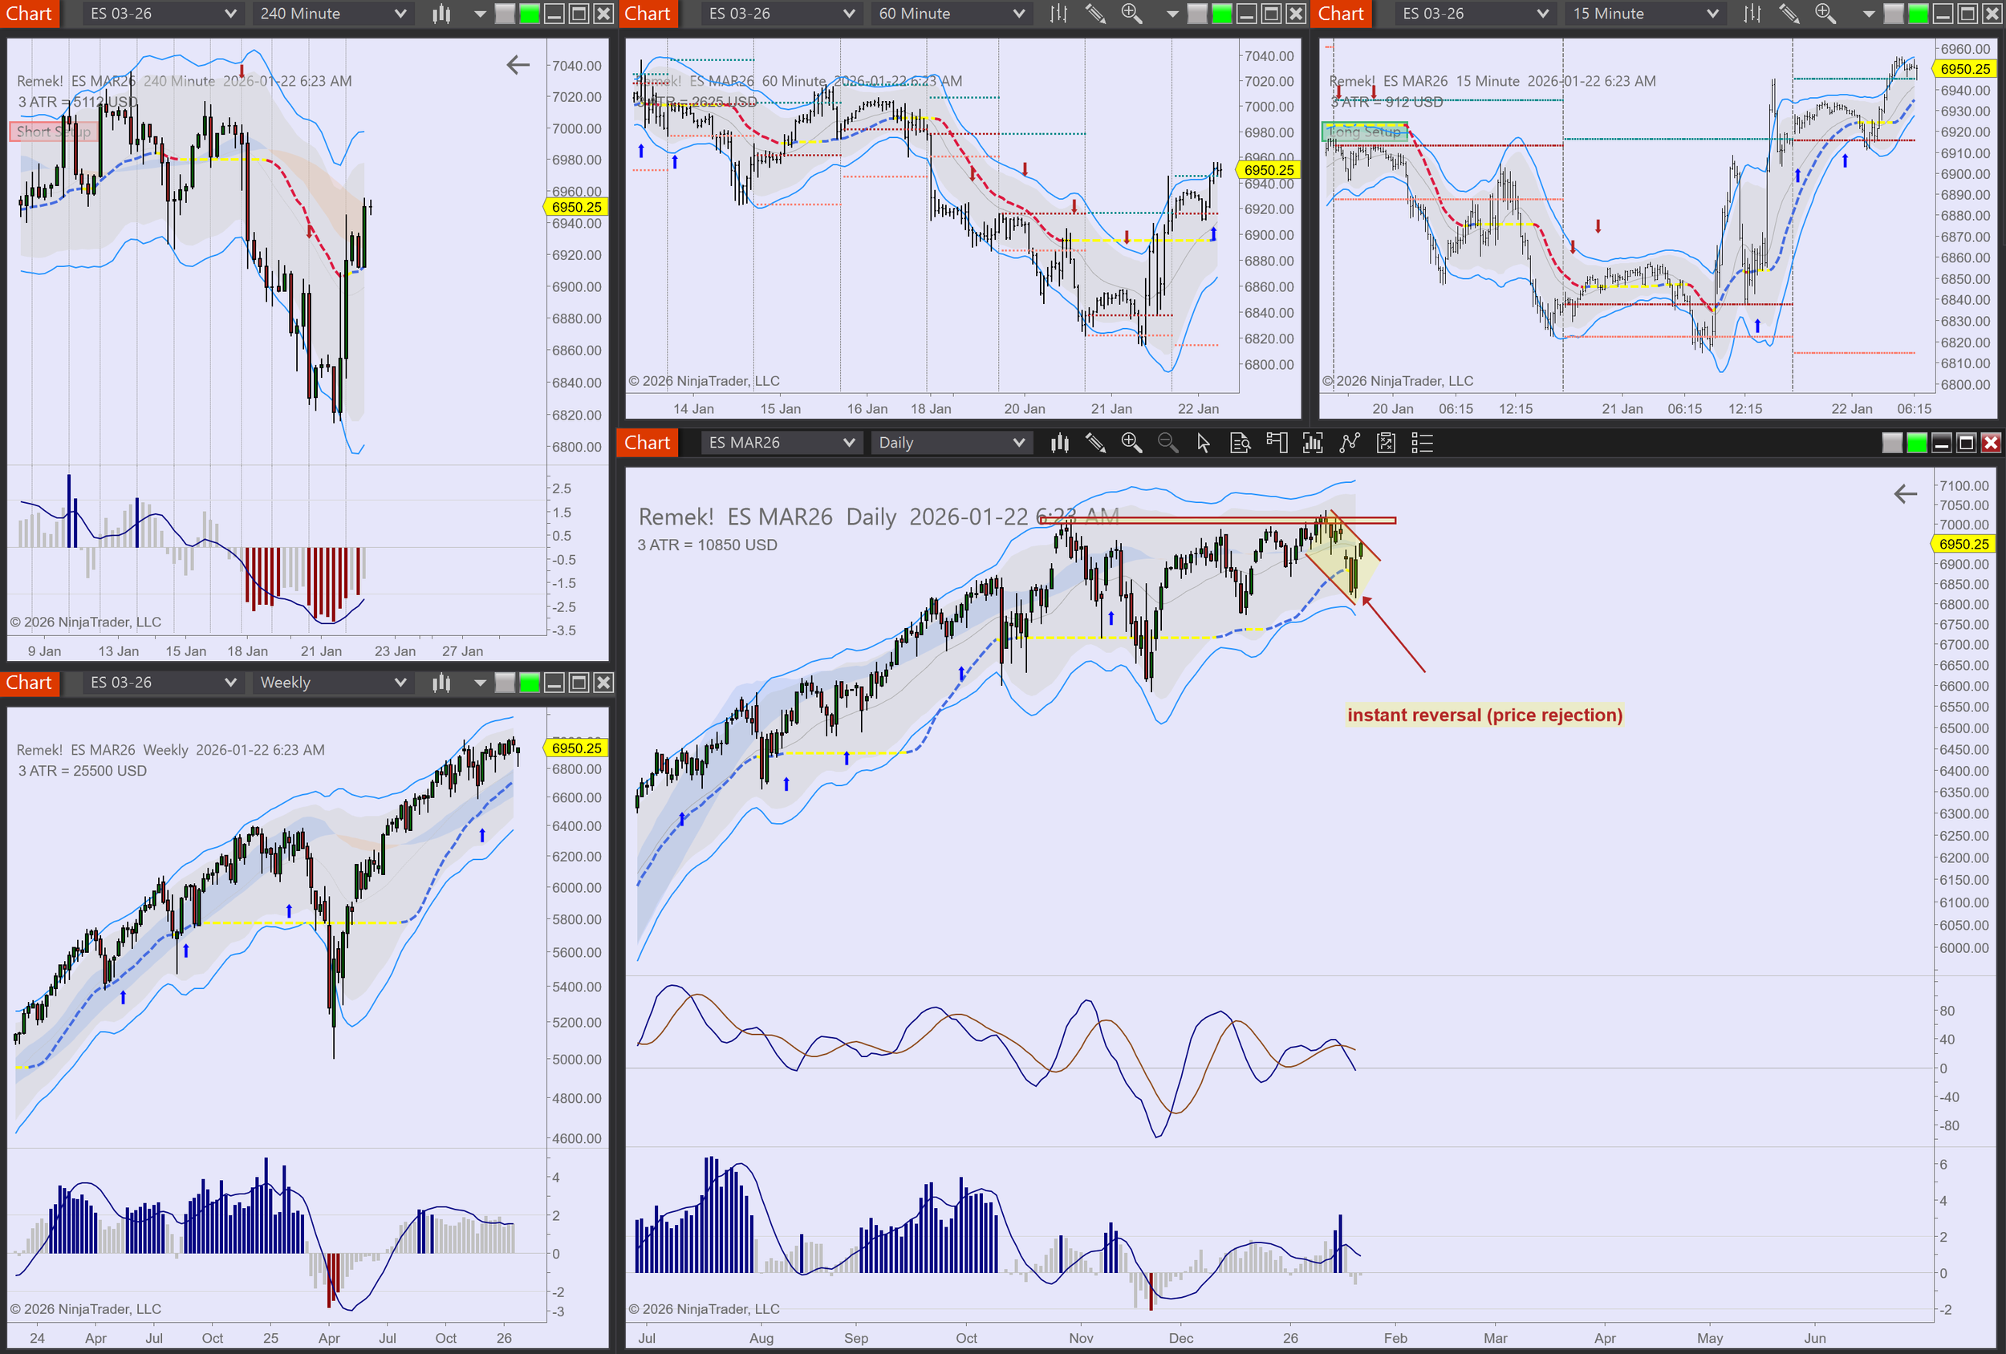Click the Chart tab of 60 Minute window
This screenshot has width=2006, height=1354.
coord(648,13)
